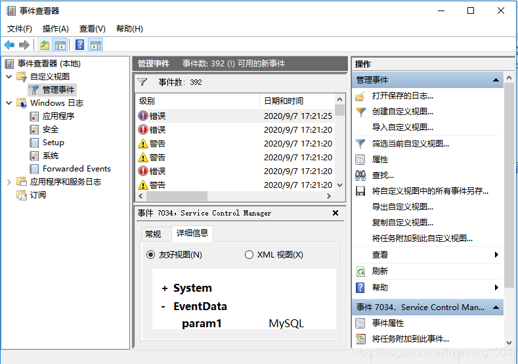Collapse the 管理事件 actions section
518x364 pixels.
496,80
